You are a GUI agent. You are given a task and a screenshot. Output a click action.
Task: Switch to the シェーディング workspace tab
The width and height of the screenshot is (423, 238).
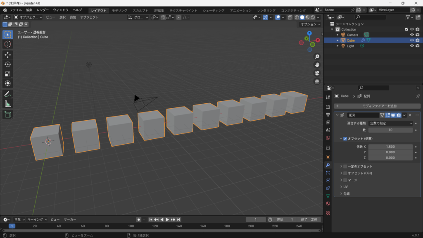[x=214, y=10]
